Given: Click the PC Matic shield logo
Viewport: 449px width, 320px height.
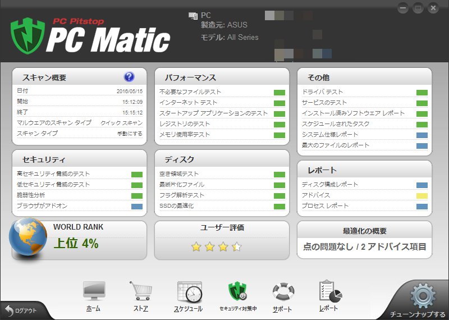Looking at the screenshot, I should (x=28, y=36).
